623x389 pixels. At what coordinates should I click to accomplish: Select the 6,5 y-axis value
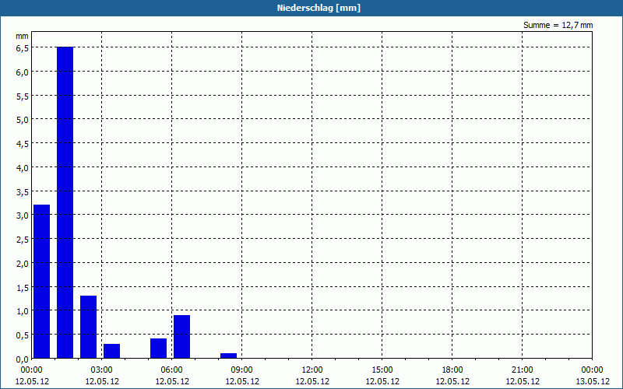(23, 48)
